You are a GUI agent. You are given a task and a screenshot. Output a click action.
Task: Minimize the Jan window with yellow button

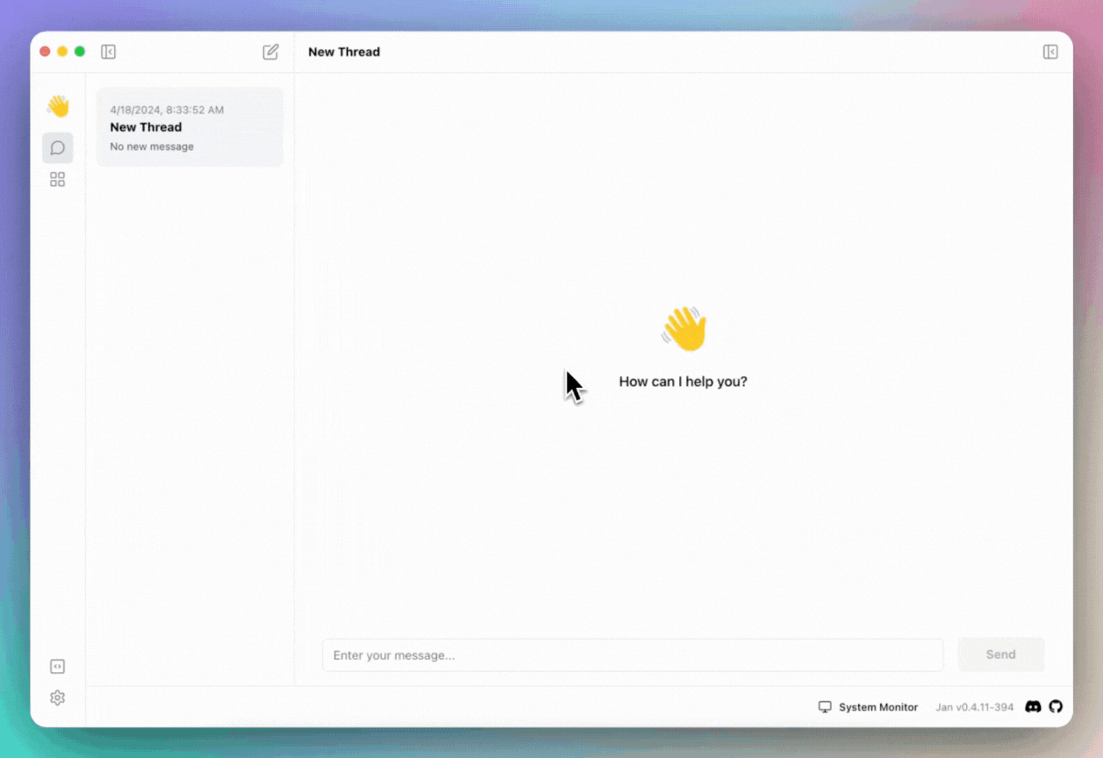(62, 52)
